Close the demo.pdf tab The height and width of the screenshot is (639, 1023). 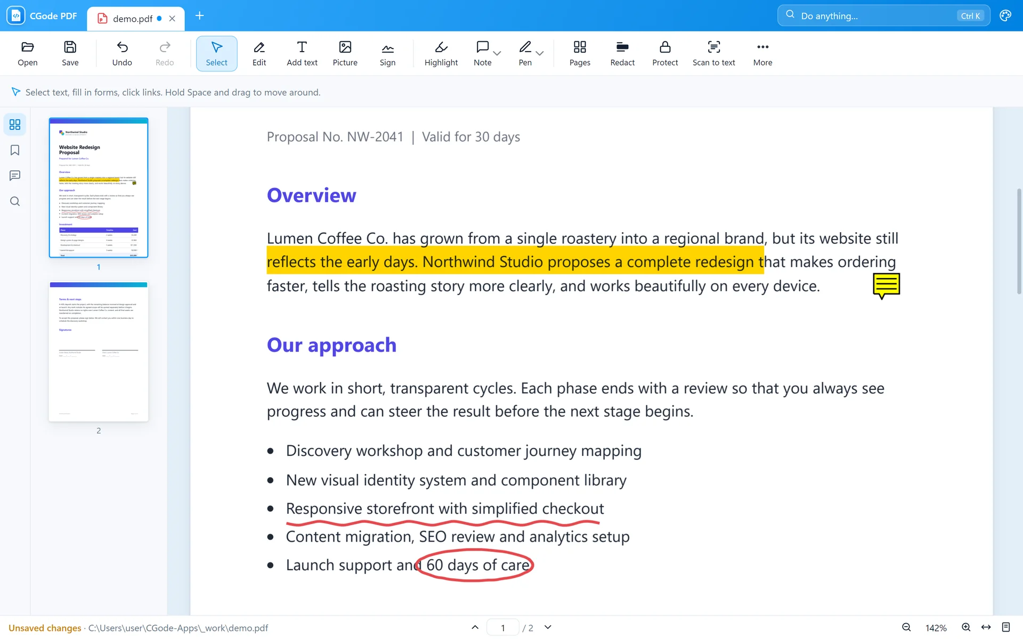click(x=172, y=19)
